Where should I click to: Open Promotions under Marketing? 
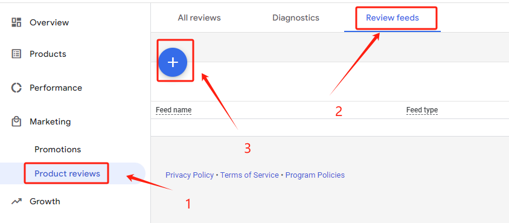[58, 149]
